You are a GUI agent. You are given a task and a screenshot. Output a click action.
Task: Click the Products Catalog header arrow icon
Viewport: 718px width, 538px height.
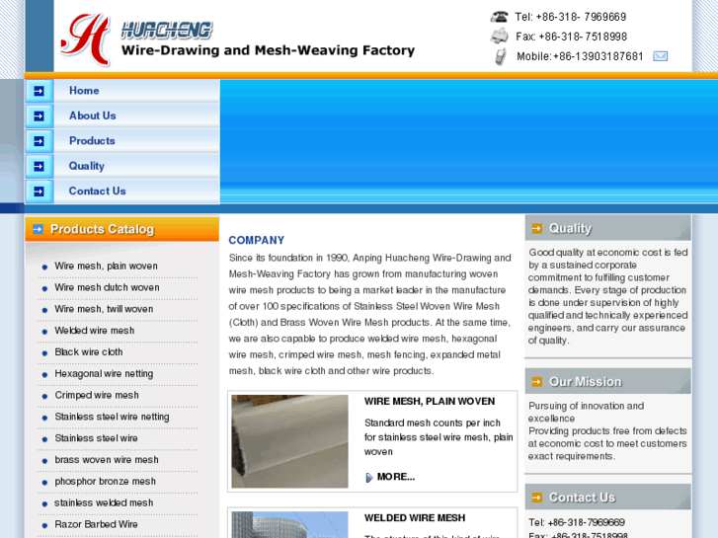click(38, 229)
